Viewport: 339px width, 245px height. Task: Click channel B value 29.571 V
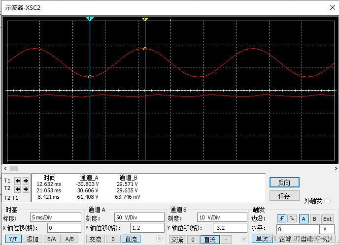click(x=127, y=184)
